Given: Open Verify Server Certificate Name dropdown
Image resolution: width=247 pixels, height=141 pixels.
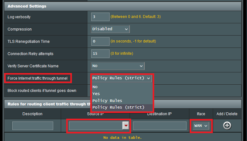Looking at the screenshot, I should [117, 66].
